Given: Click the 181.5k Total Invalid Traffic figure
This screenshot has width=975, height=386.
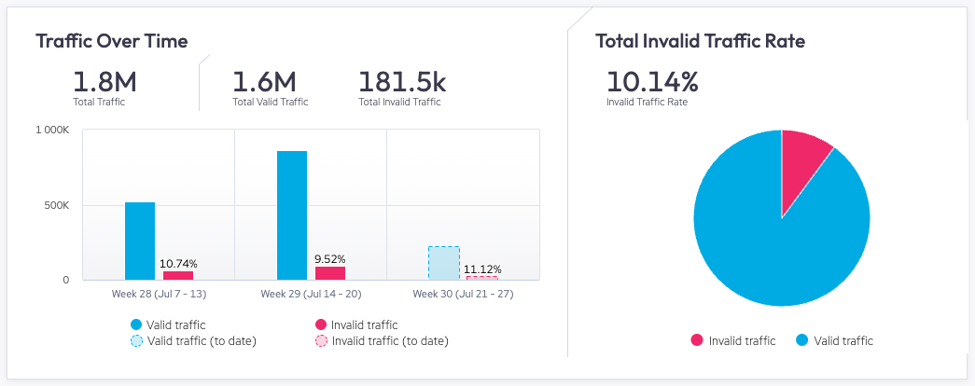Looking at the screenshot, I should (x=400, y=82).
